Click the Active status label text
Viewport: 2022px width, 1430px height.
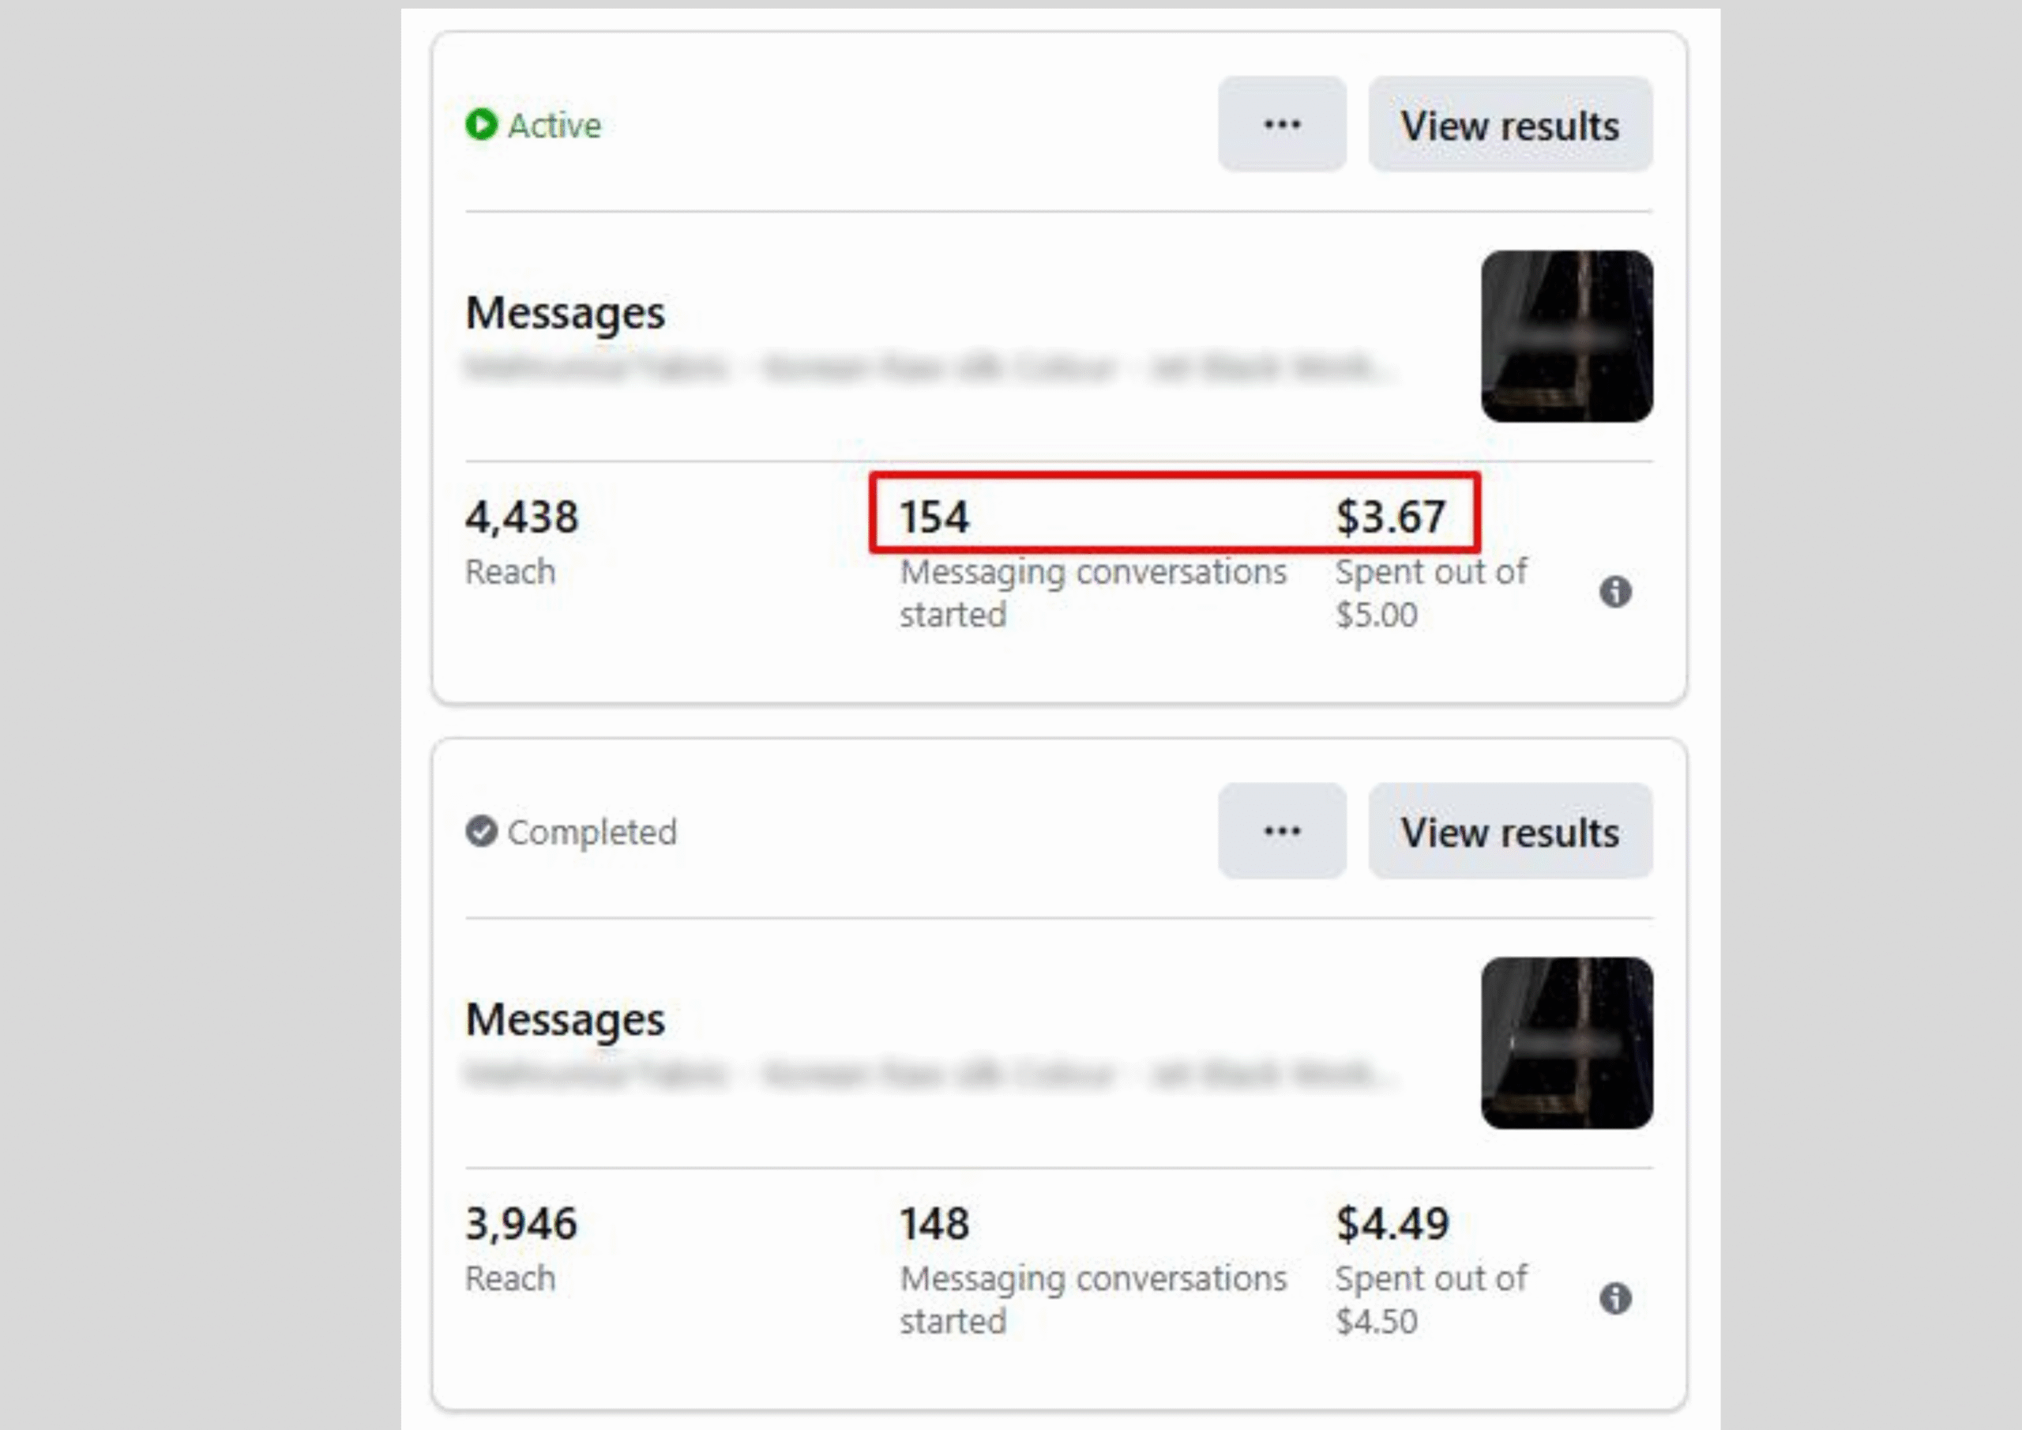554,125
